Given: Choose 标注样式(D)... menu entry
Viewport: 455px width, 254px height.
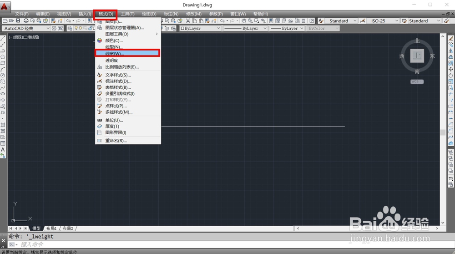Looking at the screenshot, I should [x=128, y=81].
